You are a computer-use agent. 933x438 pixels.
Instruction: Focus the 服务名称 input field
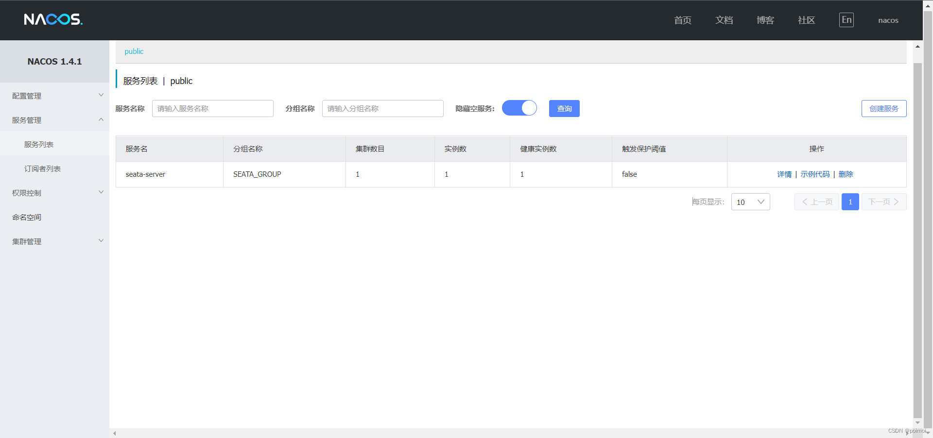213,108
